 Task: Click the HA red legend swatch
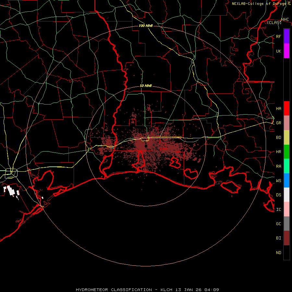point(286,108)
